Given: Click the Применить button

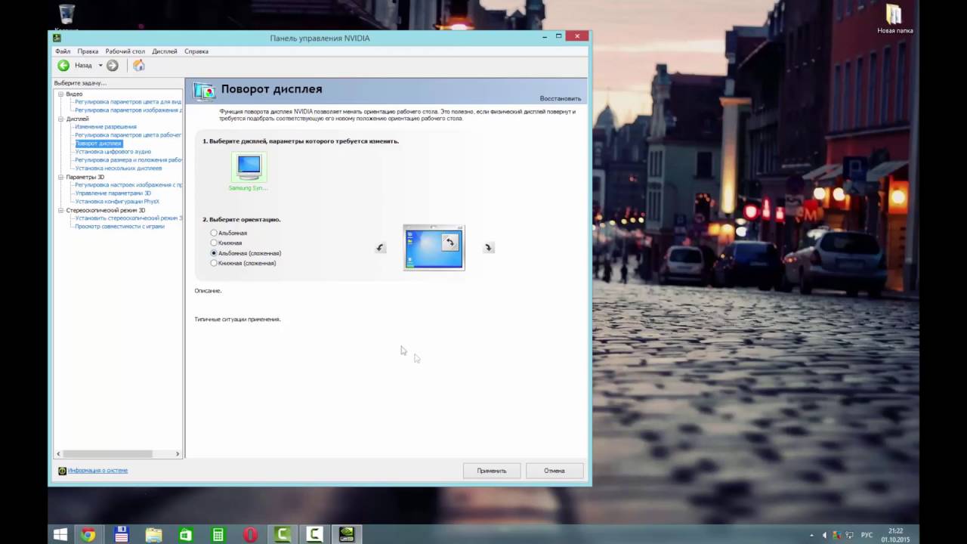Looking at the screenshot, I should [x=492, y=471].
